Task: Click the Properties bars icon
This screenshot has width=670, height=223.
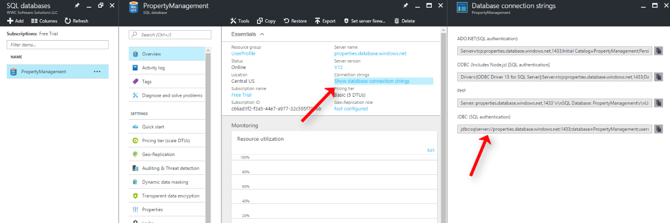Action: [x=135, y=210]
